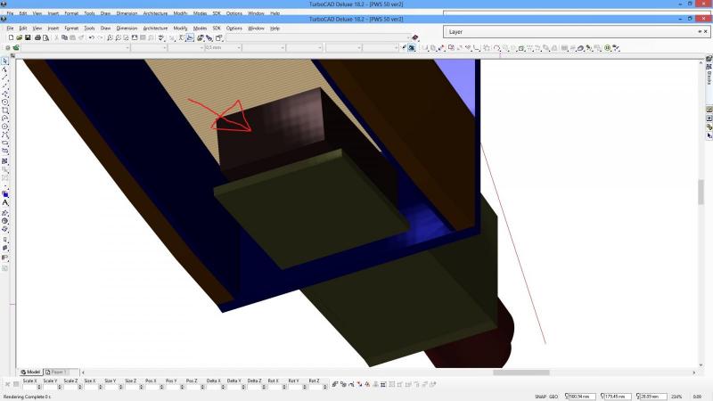
Task: Switch to the Paper 1 tab
Action: (x=57, y=372)
